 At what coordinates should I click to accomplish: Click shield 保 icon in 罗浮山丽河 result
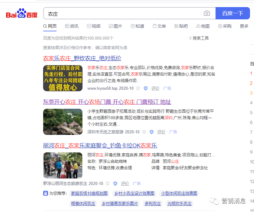(115, 183)
